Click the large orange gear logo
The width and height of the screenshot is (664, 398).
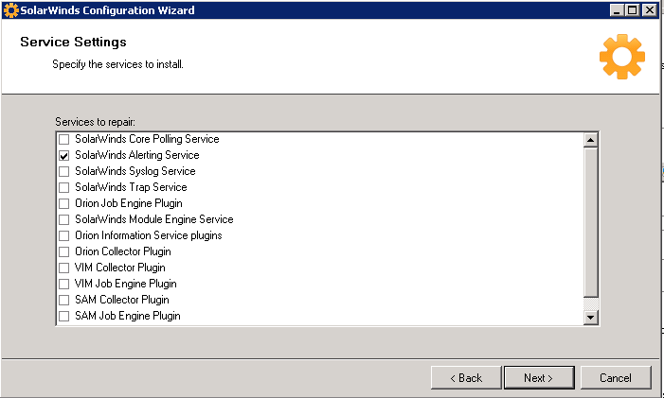pyautogui.click(x=622, y=57)
